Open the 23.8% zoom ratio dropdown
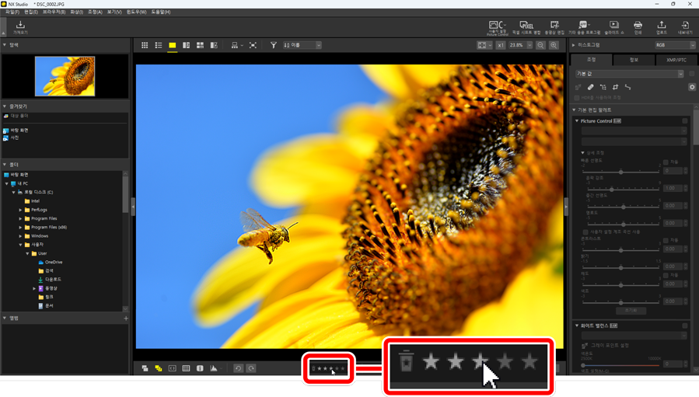699x397 pixels. (520, 46)
